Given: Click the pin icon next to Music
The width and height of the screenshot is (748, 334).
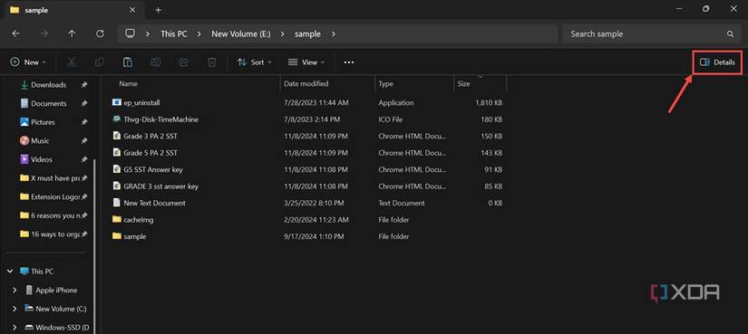Looking at the screenshot, I should click(x=84, y=141).
